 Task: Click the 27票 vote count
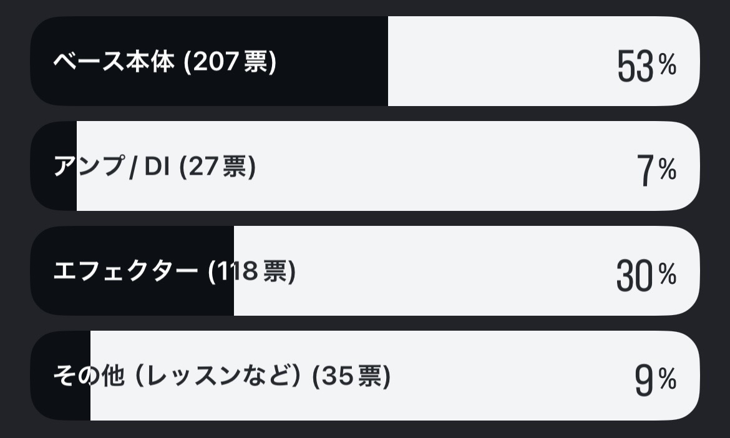(217, 167)
